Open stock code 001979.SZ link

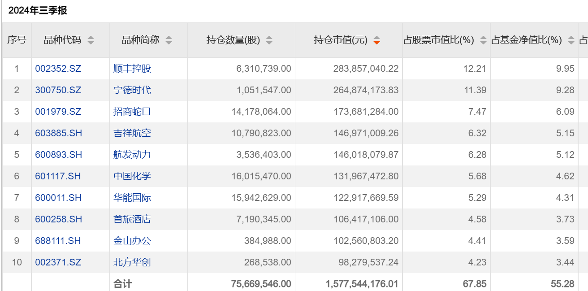point(58,112)
